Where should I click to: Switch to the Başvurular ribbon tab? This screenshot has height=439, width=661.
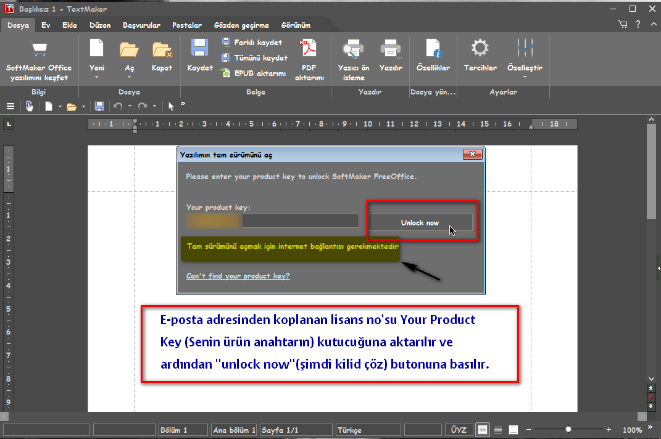point(142,25)
